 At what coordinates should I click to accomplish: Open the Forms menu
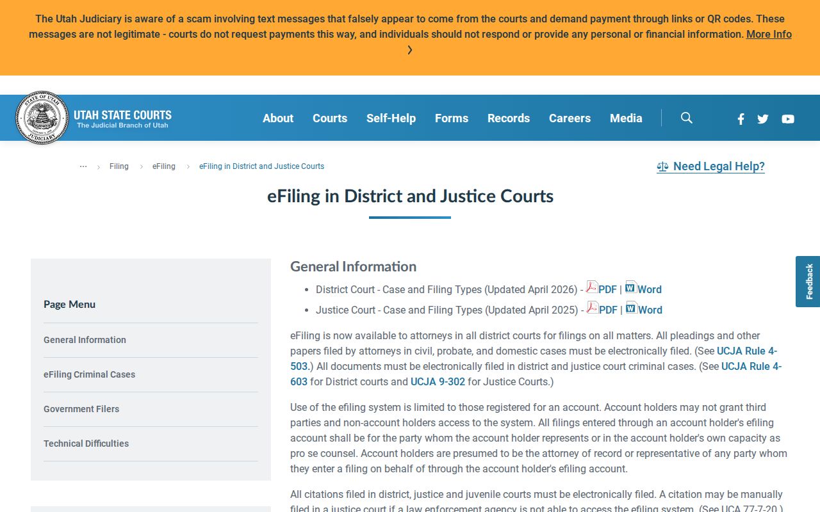click(452, 118)
